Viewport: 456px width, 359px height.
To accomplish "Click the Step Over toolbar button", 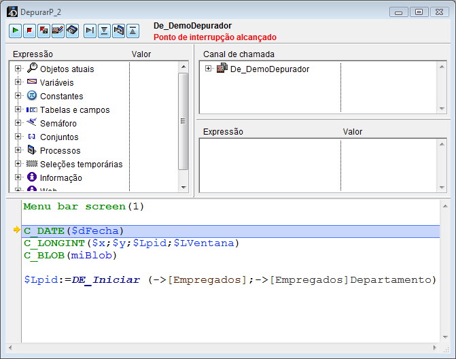I will (90, 31).
